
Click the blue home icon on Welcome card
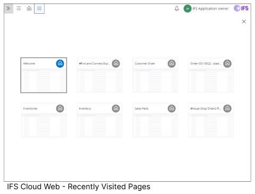60,64
